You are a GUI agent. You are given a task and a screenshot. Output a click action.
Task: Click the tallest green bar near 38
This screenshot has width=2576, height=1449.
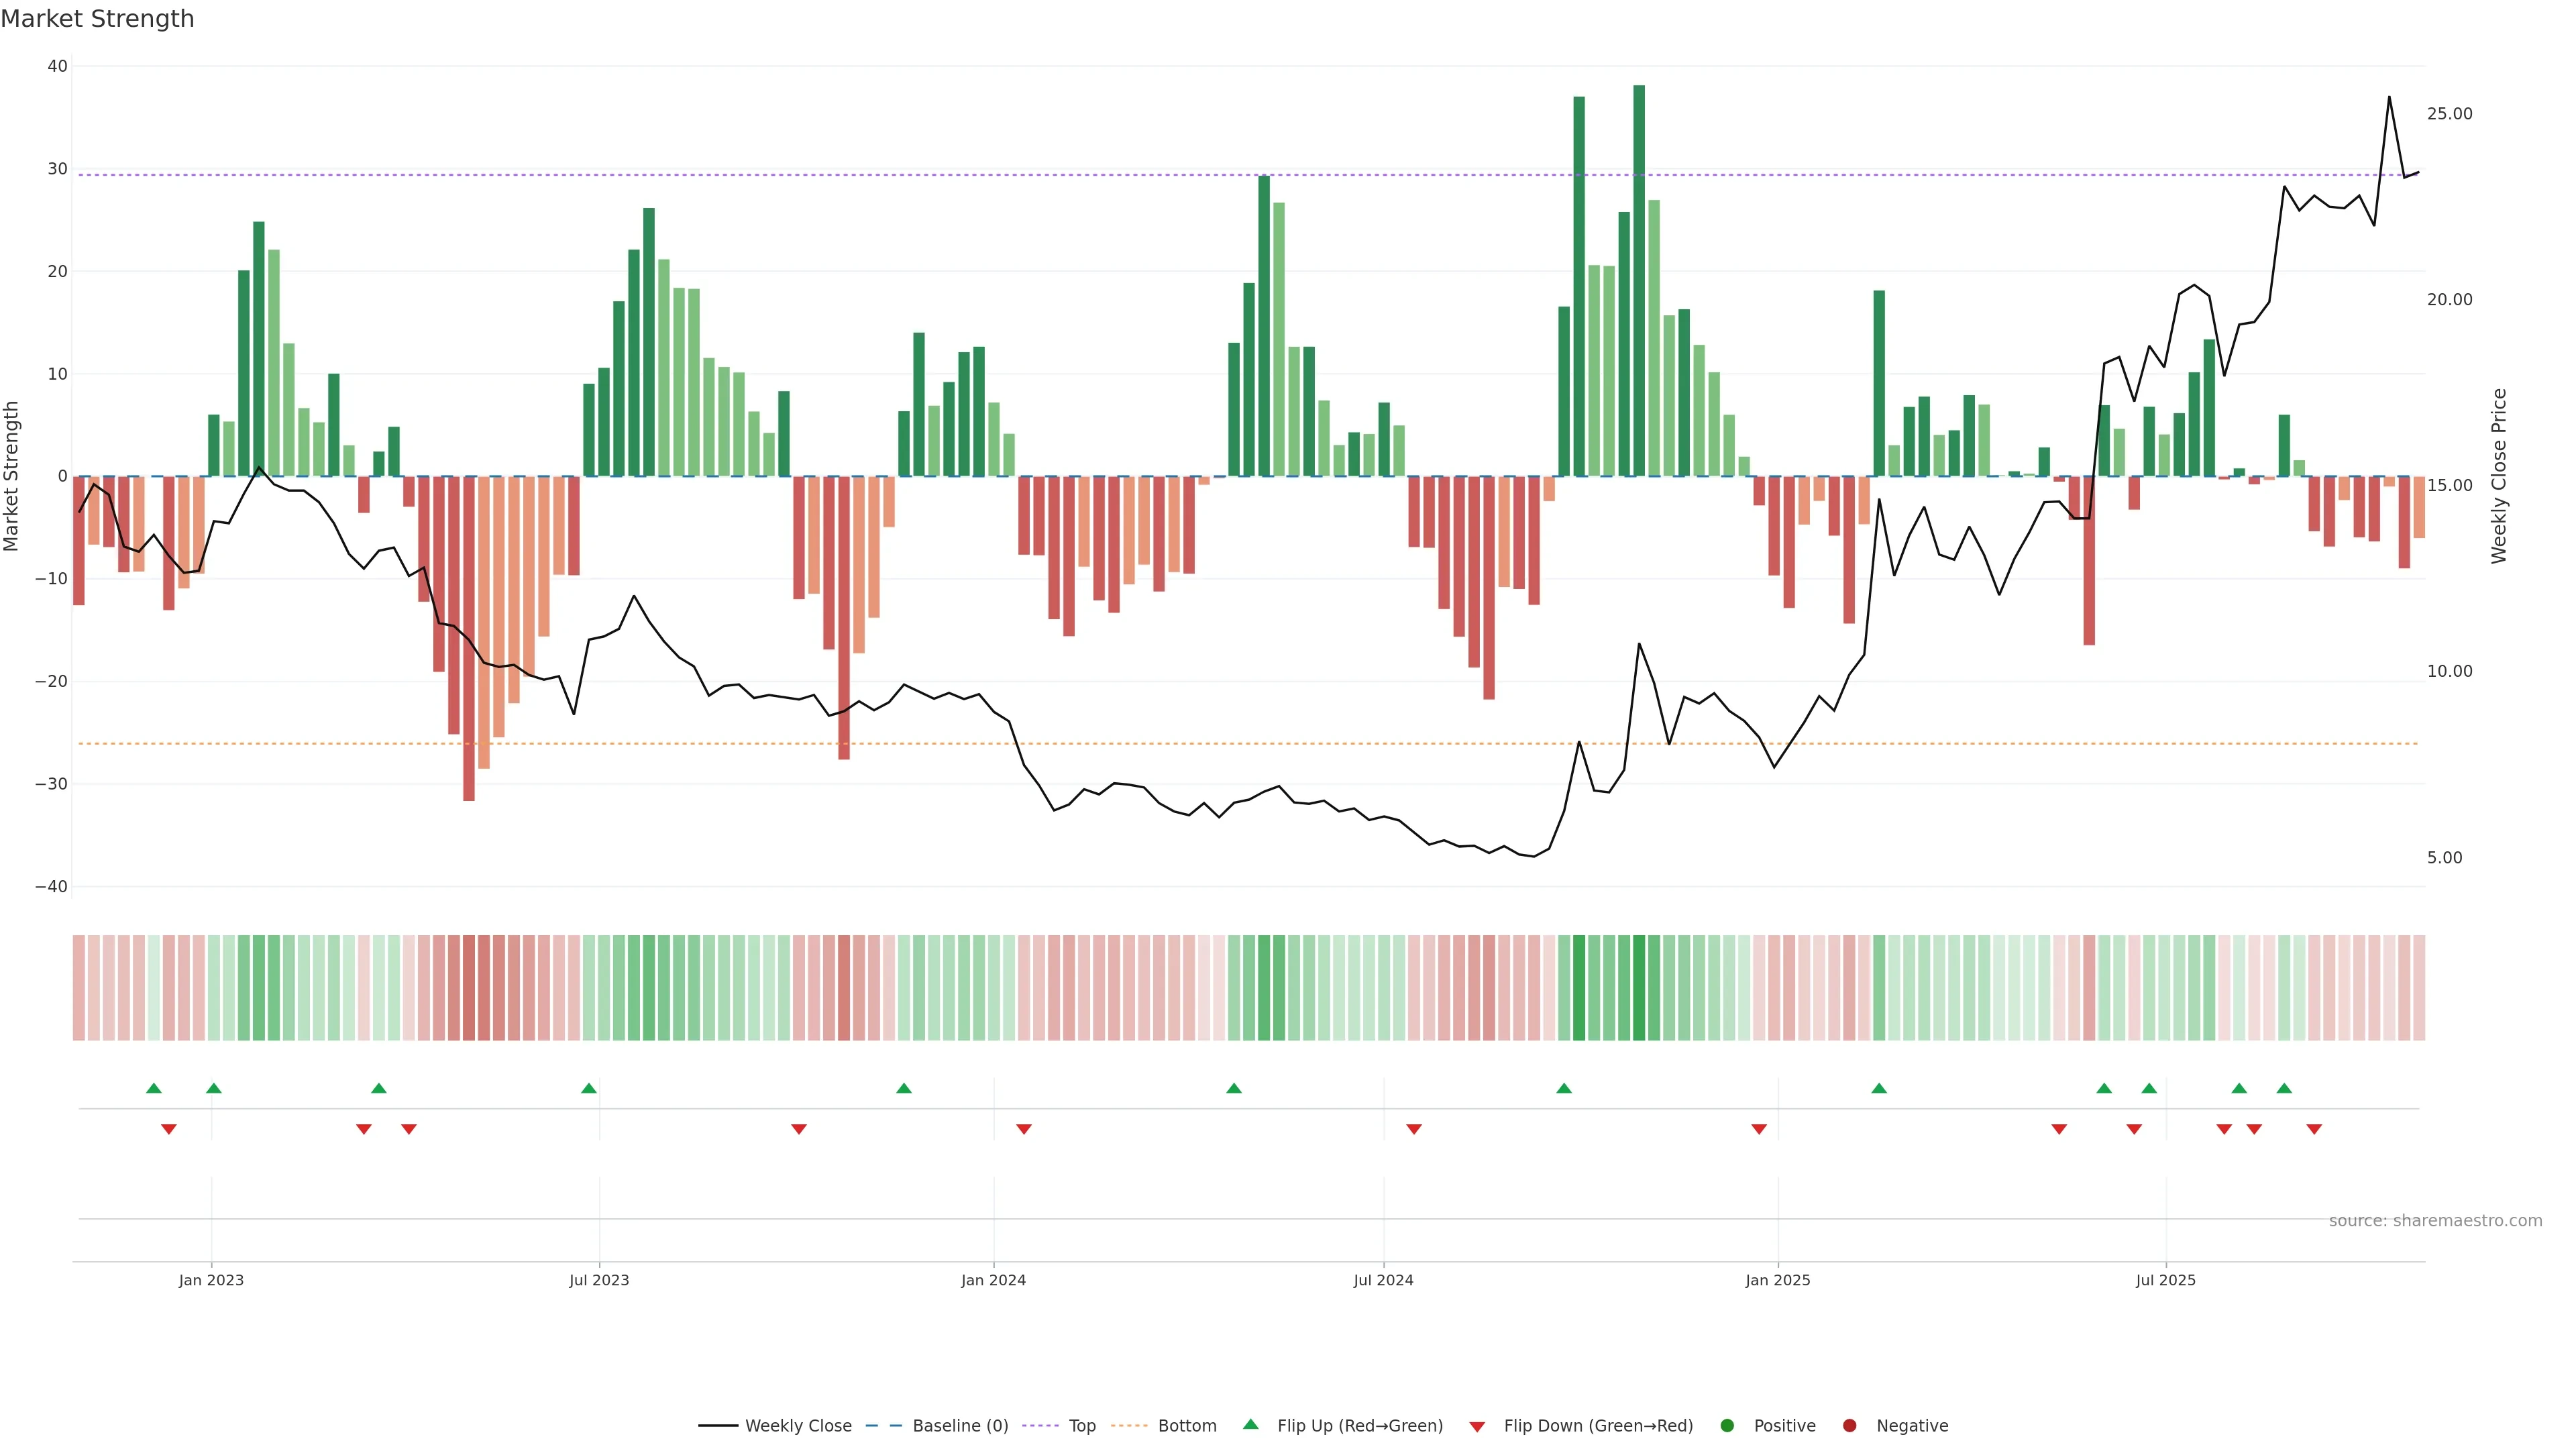point(1639,280)
